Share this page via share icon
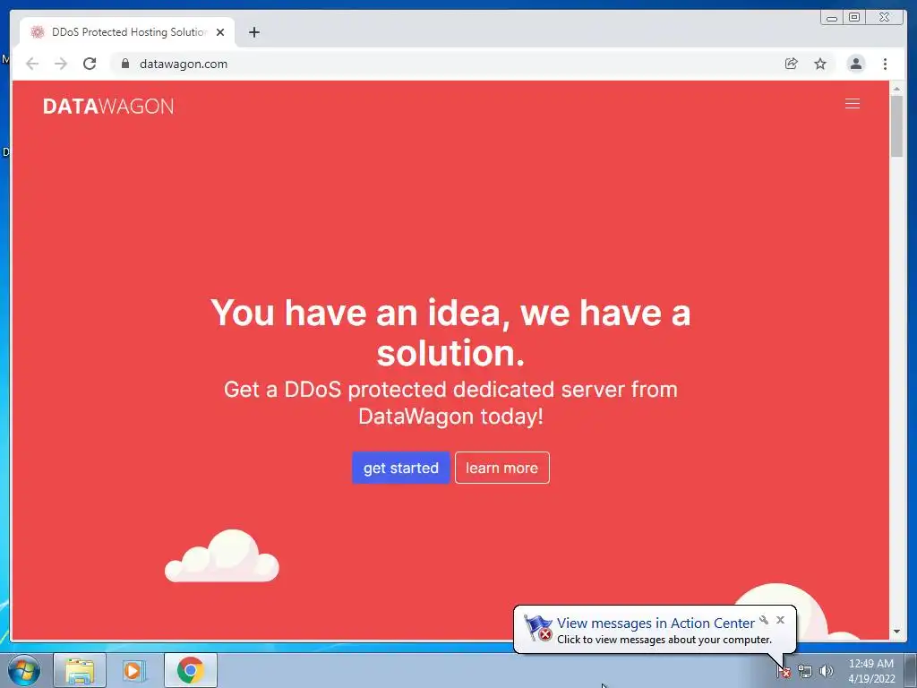 click(x=791, y=64)
